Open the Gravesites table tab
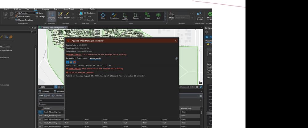Image resolution: width=308 pixels, height=128 pixels. [x=44, y=91]
